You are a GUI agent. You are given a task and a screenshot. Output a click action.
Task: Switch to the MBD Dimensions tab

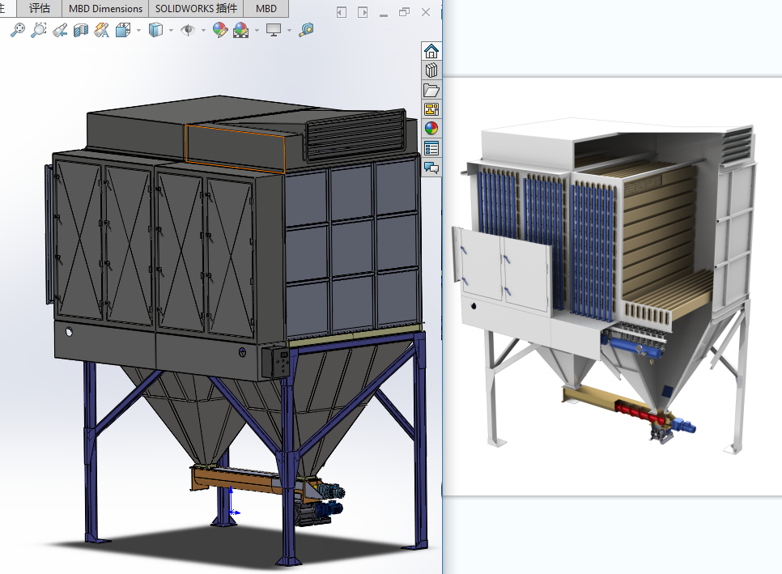click(105, 9)
